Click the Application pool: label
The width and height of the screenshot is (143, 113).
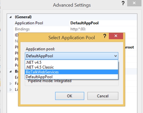click(40, 49)
